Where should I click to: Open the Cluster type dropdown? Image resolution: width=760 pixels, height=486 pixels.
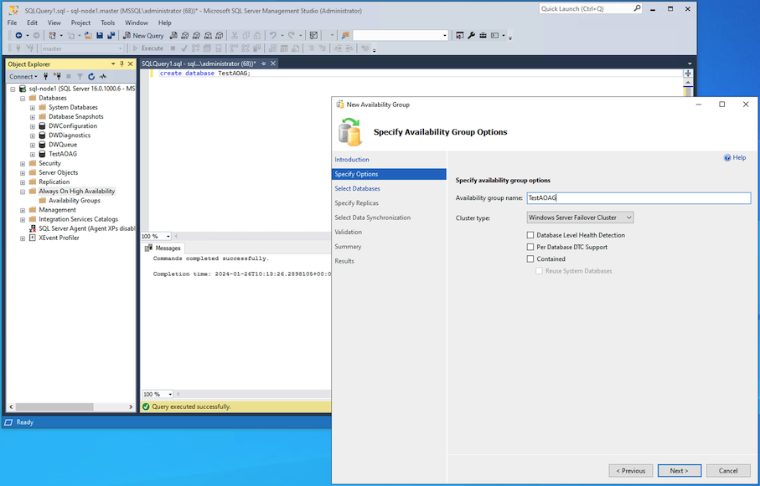point(580,217)
